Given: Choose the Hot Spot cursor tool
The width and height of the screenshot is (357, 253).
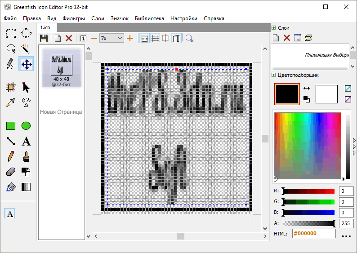Looking at the screenshot, I should click(x=26, y=87).
